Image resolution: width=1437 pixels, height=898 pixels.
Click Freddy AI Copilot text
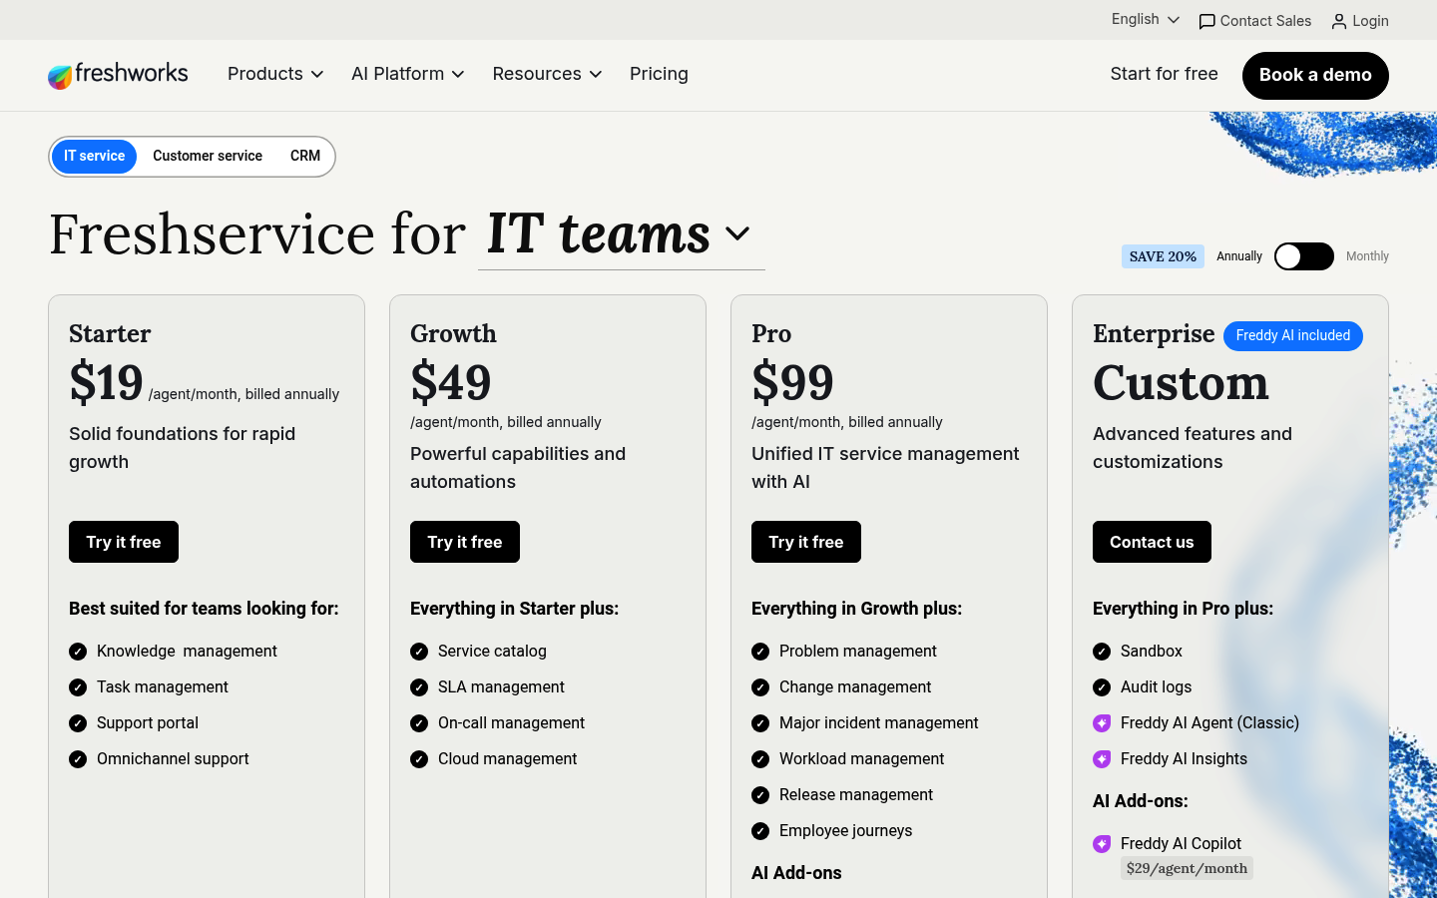click(x=1181, y=844)
